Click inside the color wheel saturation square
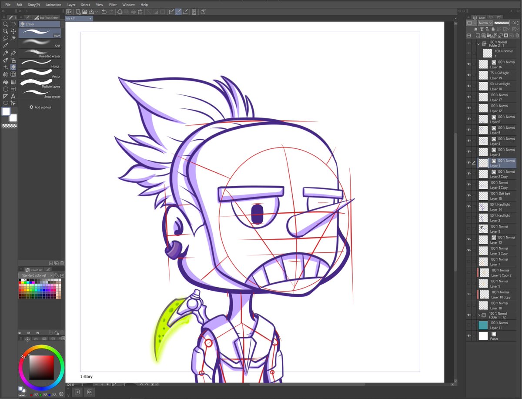Image resolution: width=522 pixels, height=399 pixels. (41, 368)
